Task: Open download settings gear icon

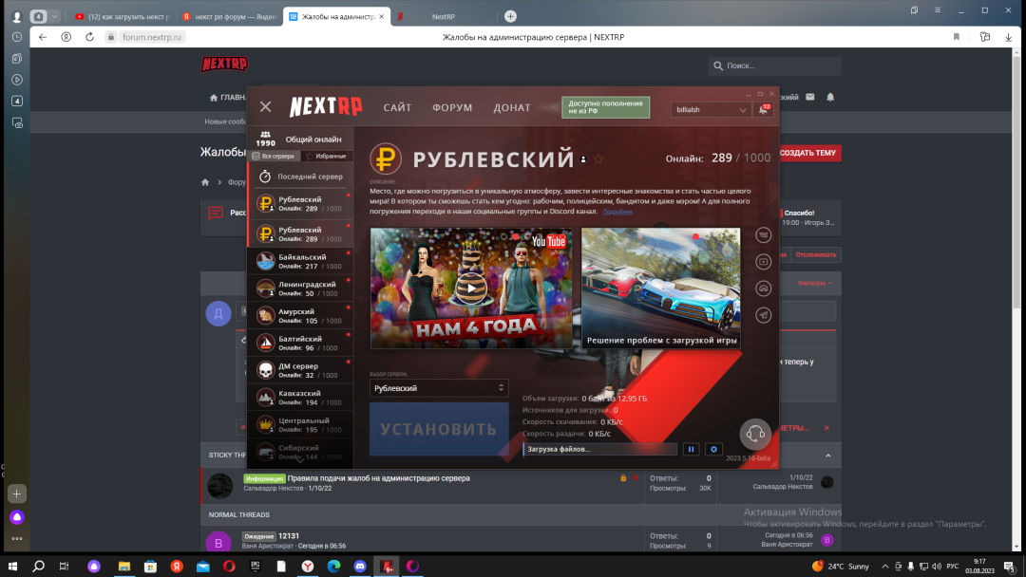Action: coord(713,449)
